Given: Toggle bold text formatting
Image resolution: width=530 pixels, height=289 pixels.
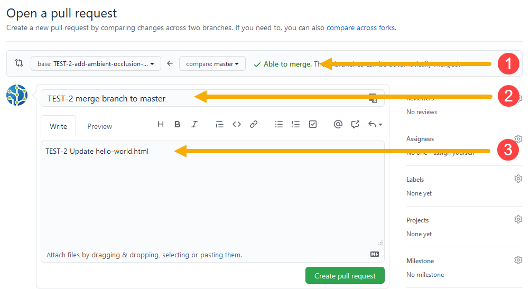Looking at the screenshot, I should 178,124.
